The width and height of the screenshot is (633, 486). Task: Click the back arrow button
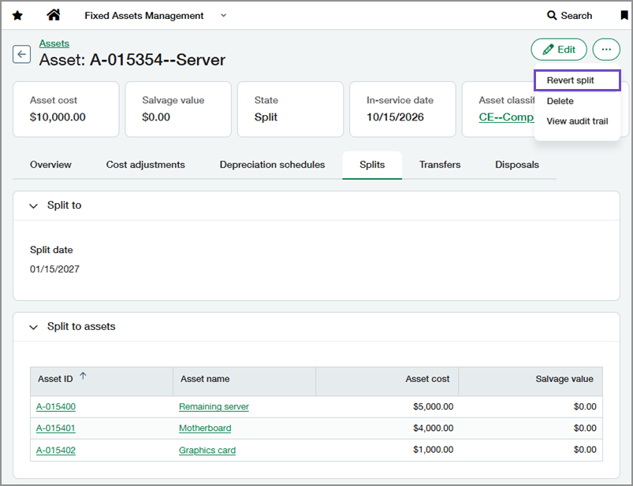(x=21, y=54)
